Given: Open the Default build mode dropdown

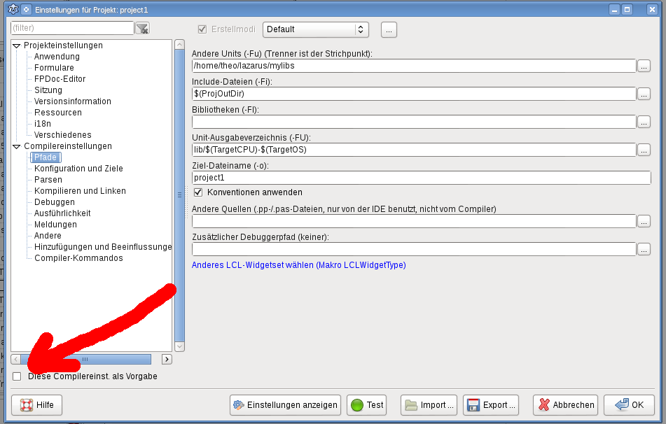Looking at the screenshot, I should tap(315, 29).
